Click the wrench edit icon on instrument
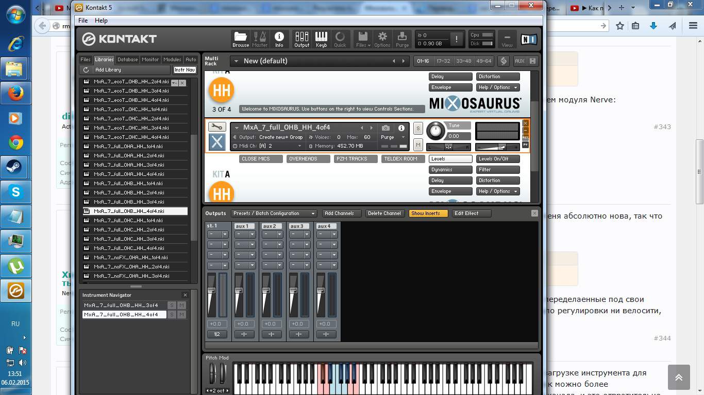The width and height of the screenshot is (704, 395). click(217, 127)
